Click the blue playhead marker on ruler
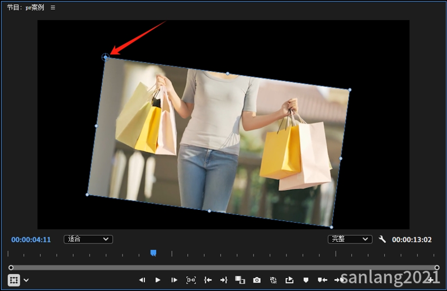Image resolution: width=447 pixels, height=291 pixels. tap(153, 253)
